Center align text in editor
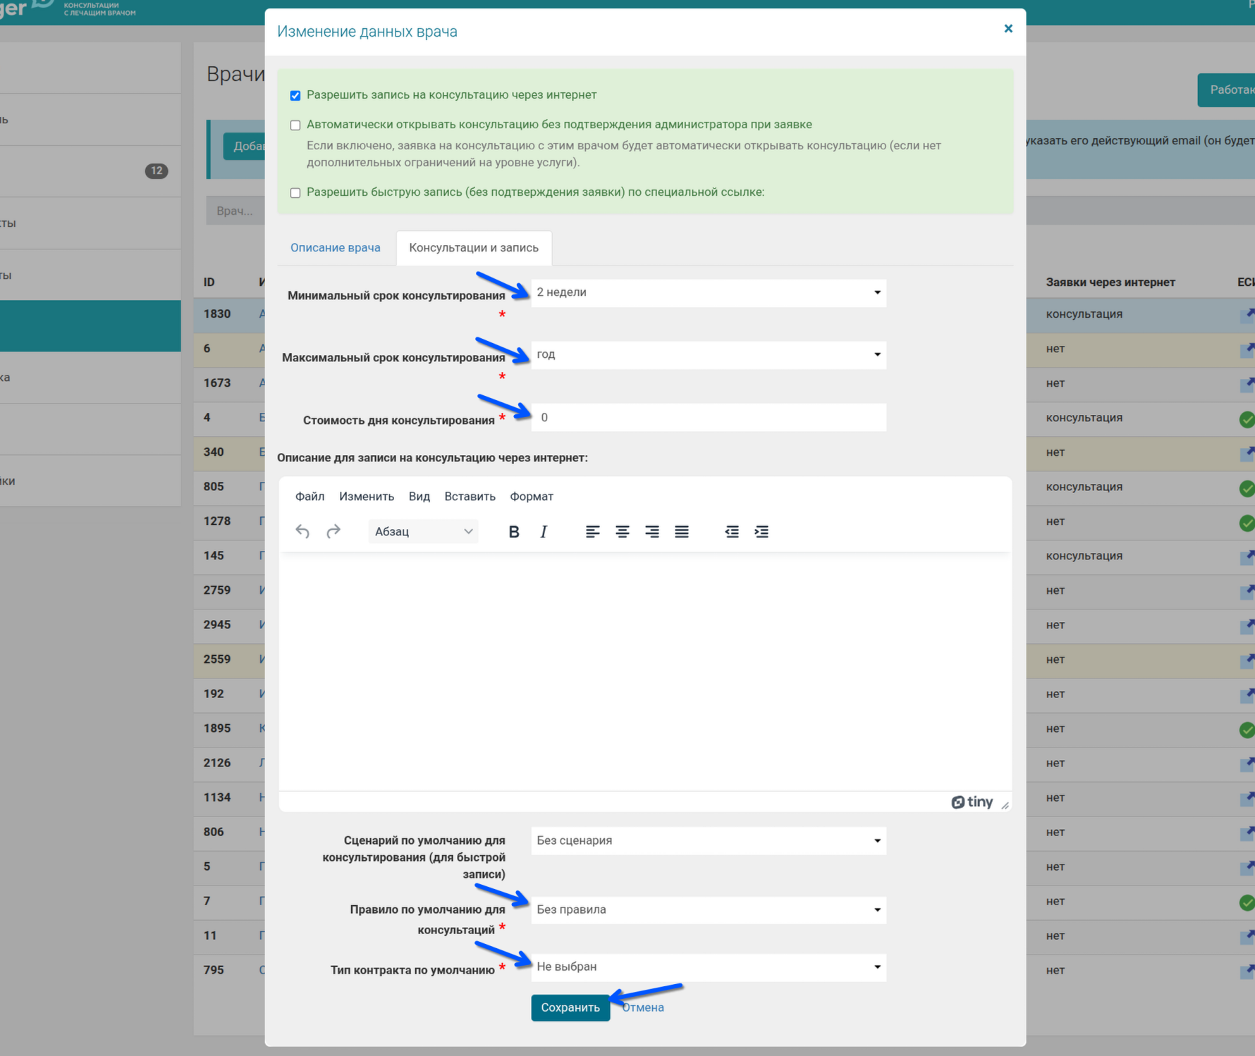 click(622, 532)
